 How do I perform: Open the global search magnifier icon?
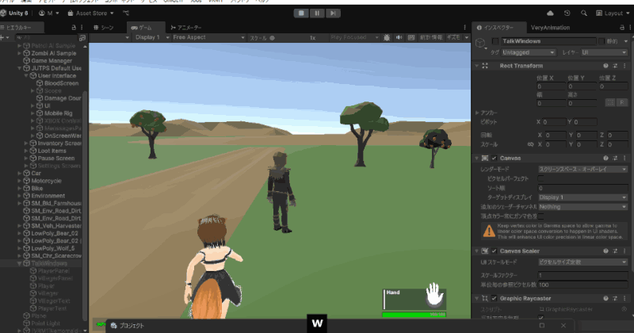click(x=584, y=13)
